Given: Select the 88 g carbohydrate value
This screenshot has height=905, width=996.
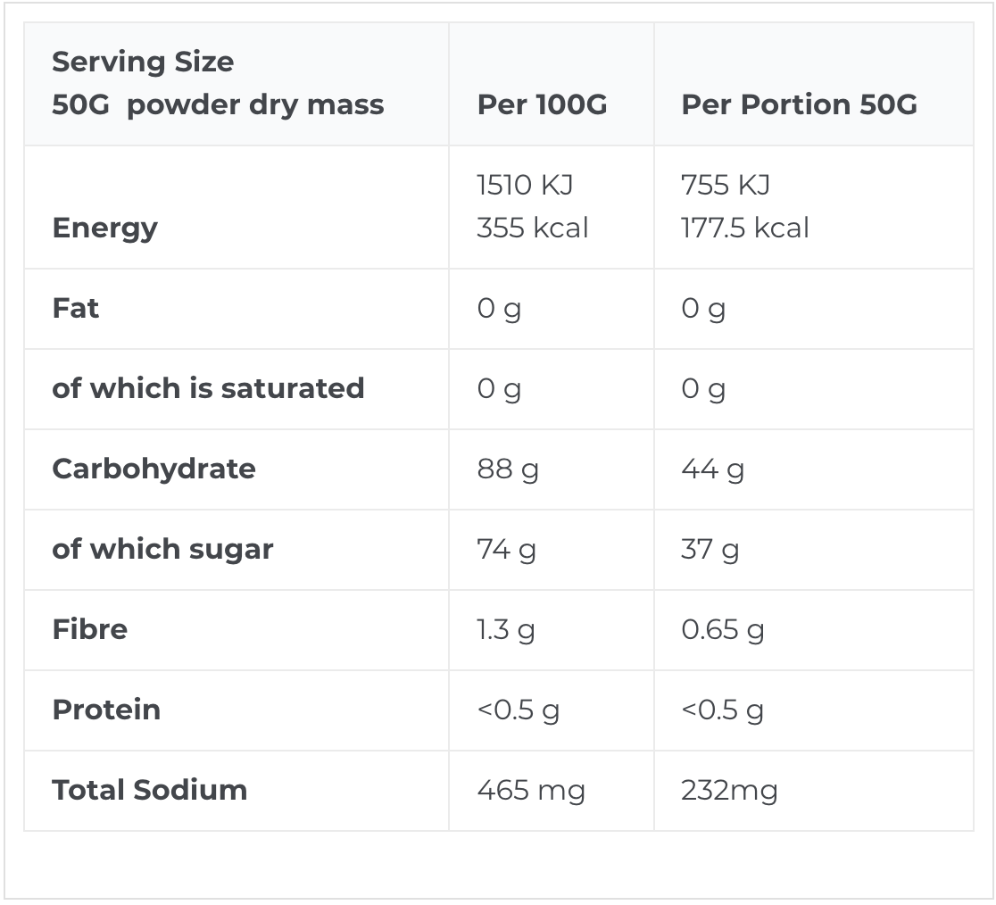Looking at the screenshot, I should [x=508, y=469].
